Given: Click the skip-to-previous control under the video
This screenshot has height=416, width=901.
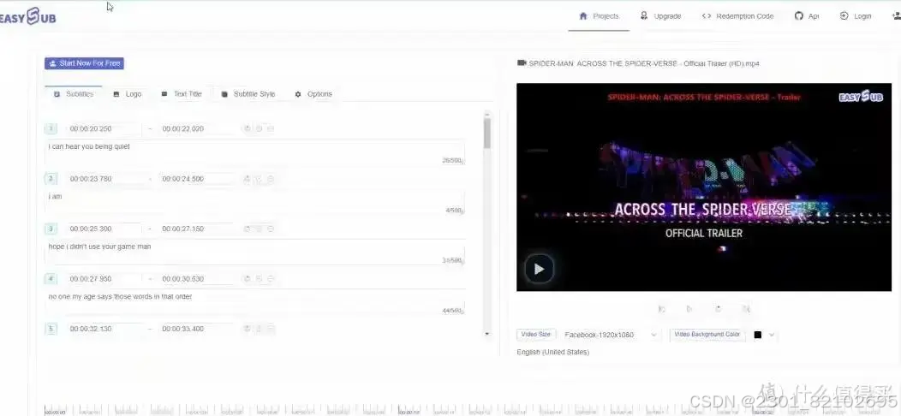Looking at the screenshot, I should [x=661, y=309].
